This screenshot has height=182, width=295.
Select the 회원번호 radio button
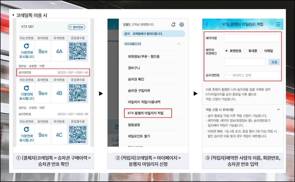[226, 51]
